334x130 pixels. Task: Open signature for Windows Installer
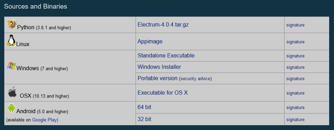point(295,67)
